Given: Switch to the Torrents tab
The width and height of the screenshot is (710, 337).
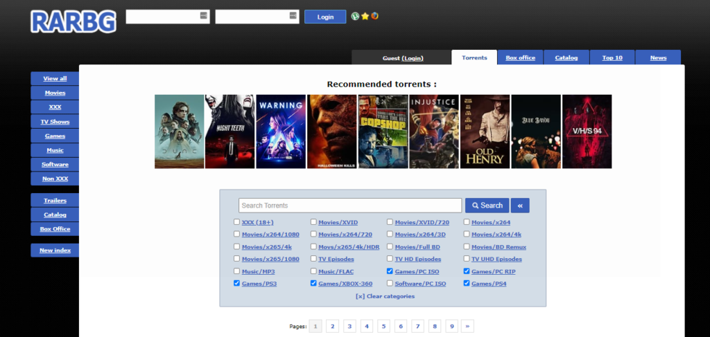Looking at the screenshot, I should point(474,57).
